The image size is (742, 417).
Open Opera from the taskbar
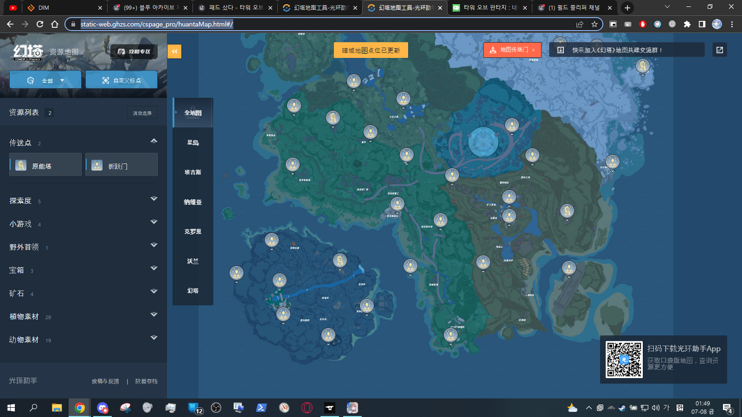(307, 408)
